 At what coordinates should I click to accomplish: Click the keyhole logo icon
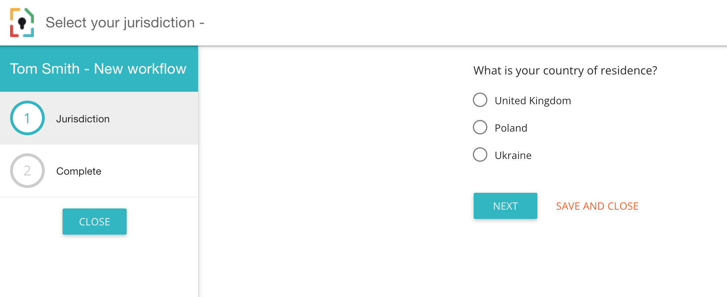tap(22, 23)
